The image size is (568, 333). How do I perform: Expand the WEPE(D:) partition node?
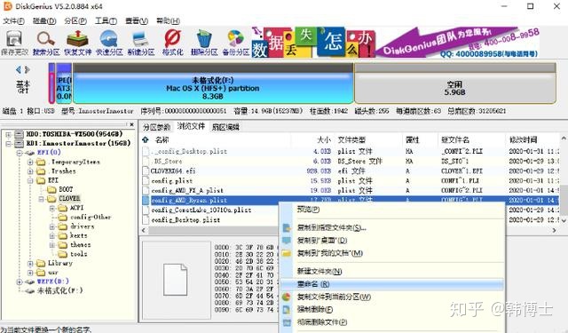point(20,281)
